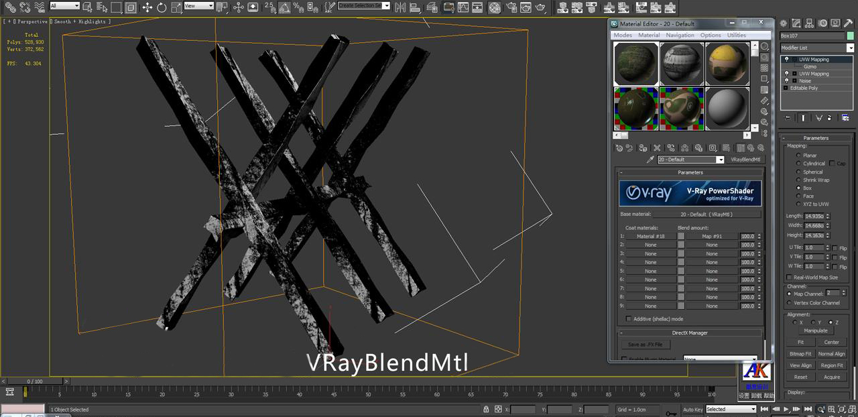The image size is (858, 417).
Task: Pick the Rectangular Selection Region tool
Action: click(x=116, y=7)
